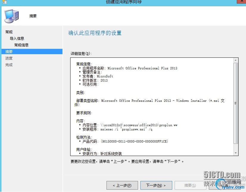Select the 完成 step in the sidebar
Screen dimensions: 246x192
click(x=9, y=65)
